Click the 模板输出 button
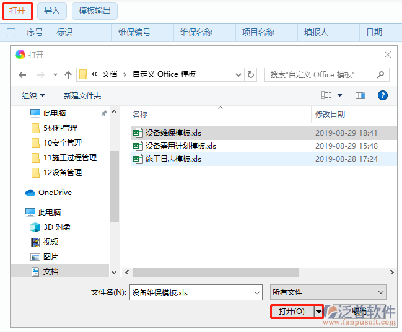 (x=95, y=11)
